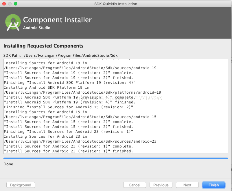
Task: Click 'Finishing Install Android SDK Platform 19' line
Action: 70,82
